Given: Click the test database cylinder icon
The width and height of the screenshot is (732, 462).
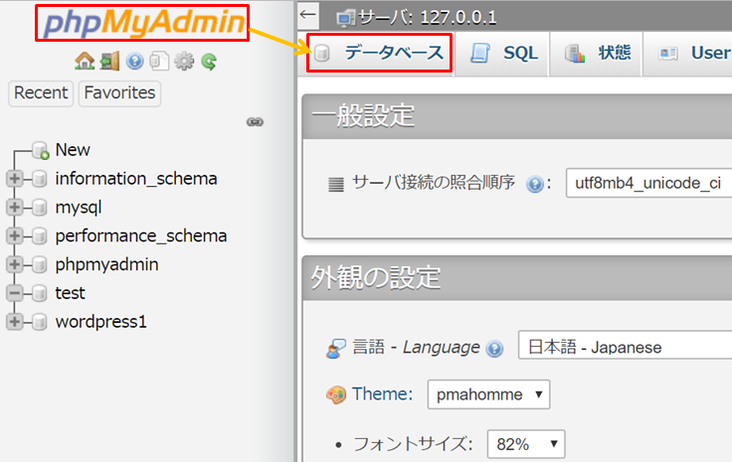Looking at the screenshot, I should 40,293.
